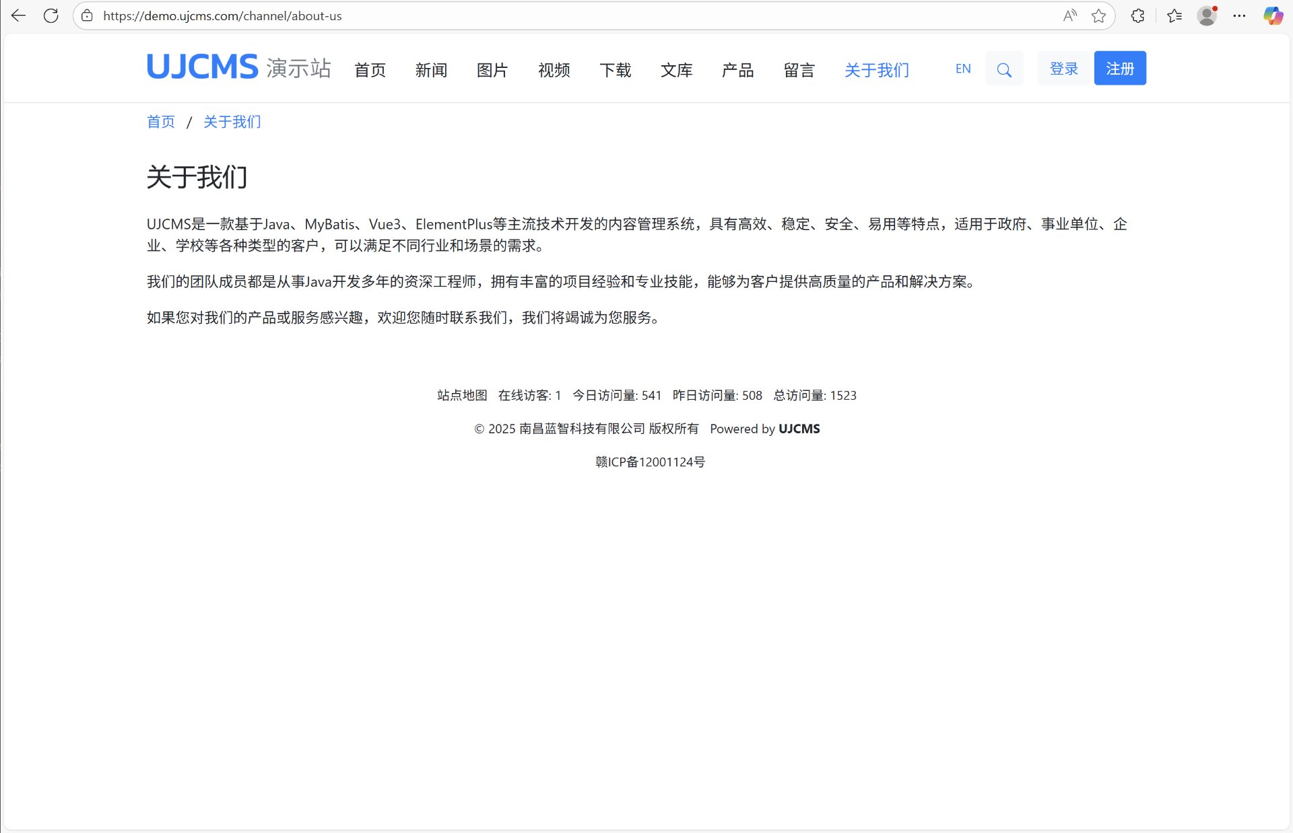Open 站点地图 footer link
Viewport: 1293px width, 833px height.
pyautogui.click(x=462, y=396)
